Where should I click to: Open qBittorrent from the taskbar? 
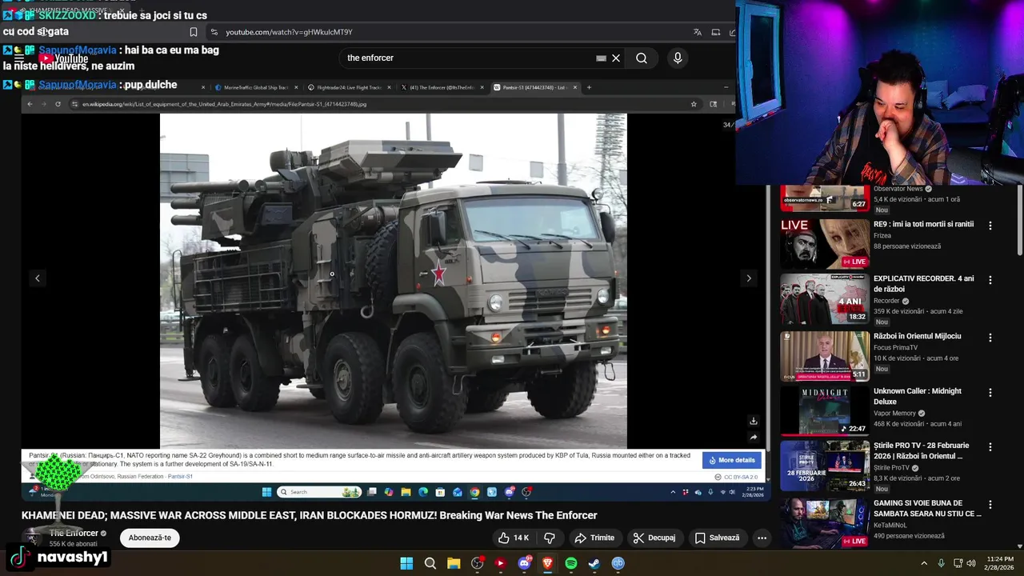tap(618, 563)
